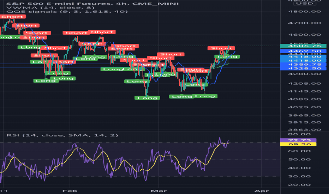This screenshot has width=329, height=194.
Task: Click the 4800.00 price axis level
Action: pyautogui.click(x=304, y=11)
